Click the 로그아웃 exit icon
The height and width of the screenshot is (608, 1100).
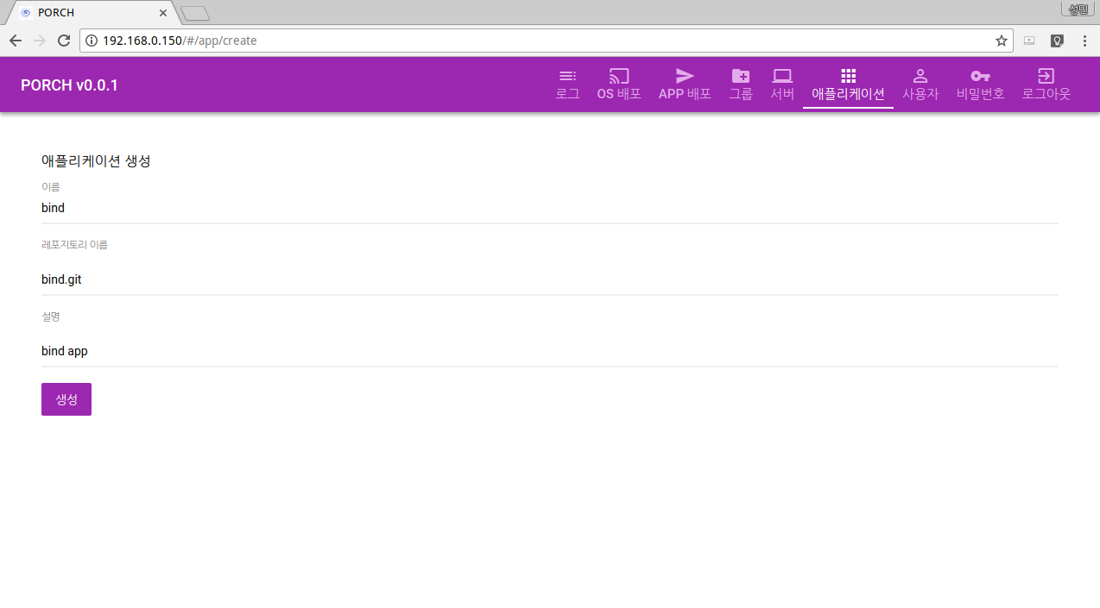(x=1046, y=76)
